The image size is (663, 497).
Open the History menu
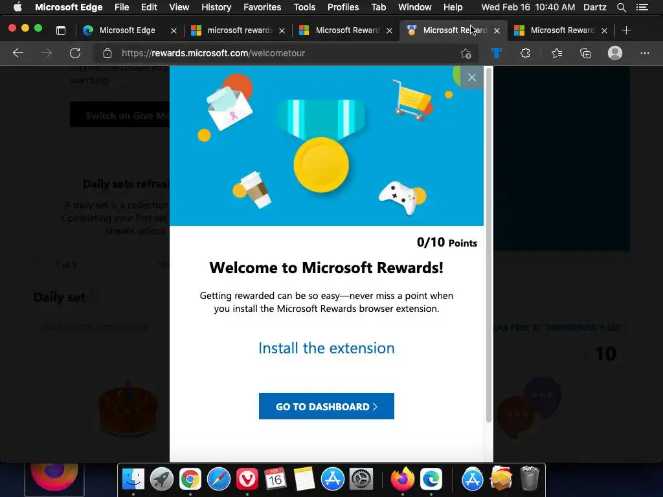[216, 7]
